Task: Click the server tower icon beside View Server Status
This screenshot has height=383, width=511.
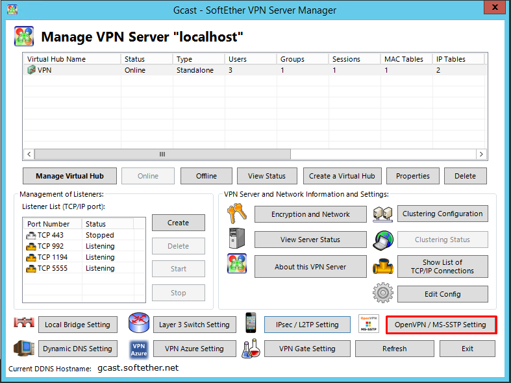Action: (236, 238)
